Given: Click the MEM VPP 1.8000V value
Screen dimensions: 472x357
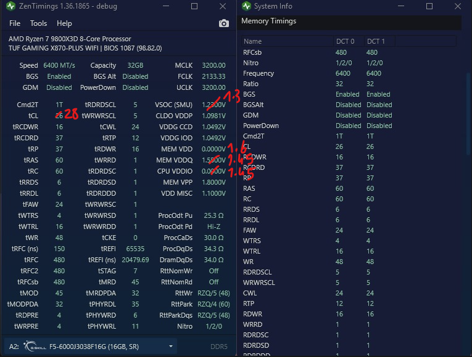Looking at the screenshot, I should point(213,182).
